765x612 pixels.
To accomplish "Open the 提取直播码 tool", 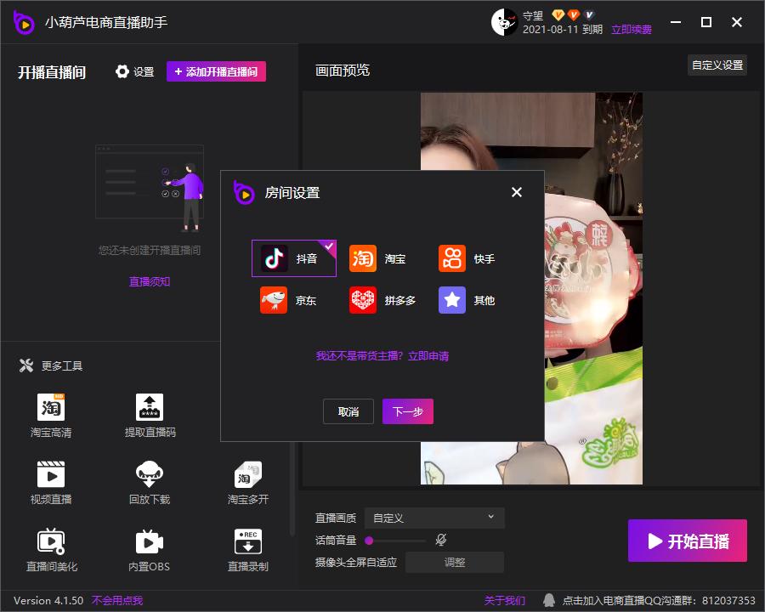I will click(x=150, y=416).
